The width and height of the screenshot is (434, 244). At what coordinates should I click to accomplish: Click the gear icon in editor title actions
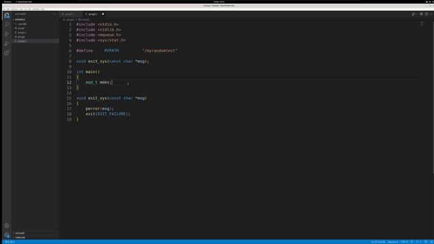pos(421,14)
